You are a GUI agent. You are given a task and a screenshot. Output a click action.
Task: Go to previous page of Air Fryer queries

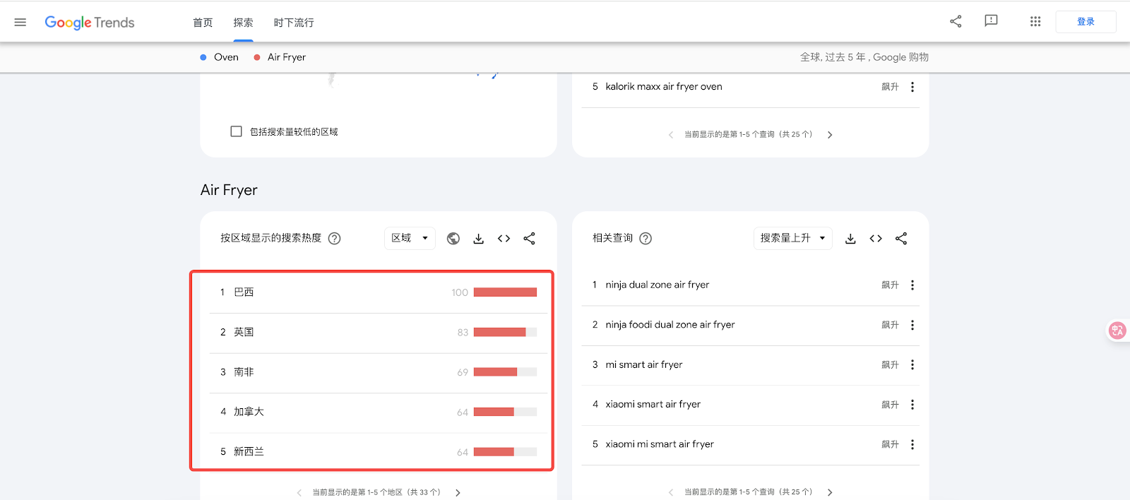pos(670,492)
